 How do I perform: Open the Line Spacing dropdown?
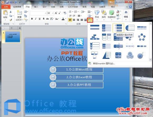pos(83,12)
